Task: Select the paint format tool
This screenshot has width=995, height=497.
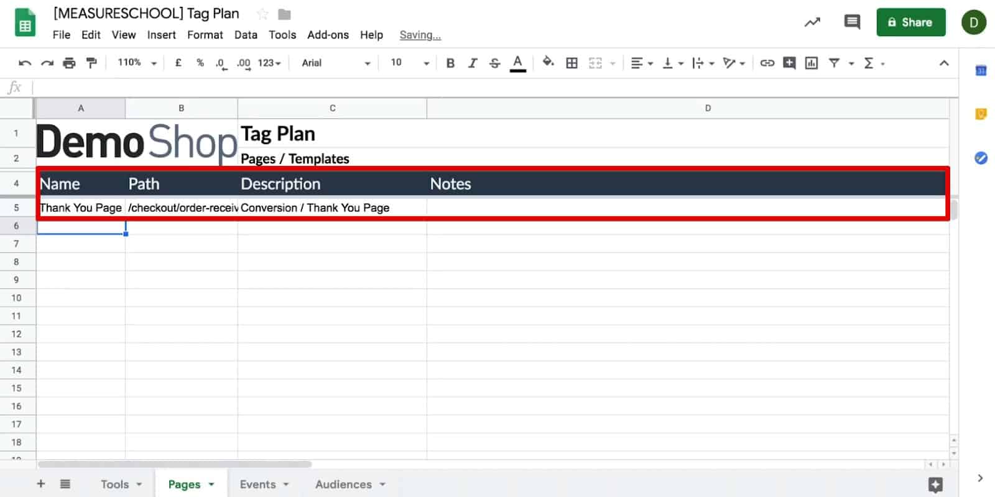Action: pyautogui.click(x=91, y=63)
